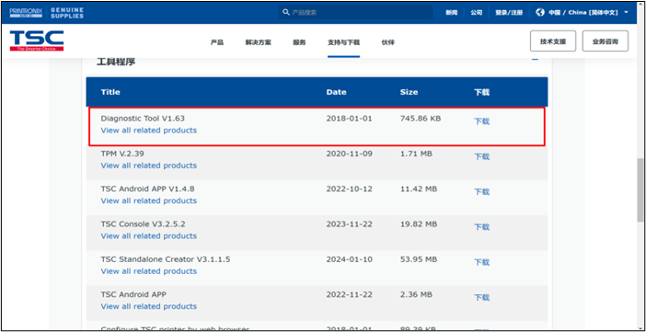Click the size 19.82 MB

[418, 224]
